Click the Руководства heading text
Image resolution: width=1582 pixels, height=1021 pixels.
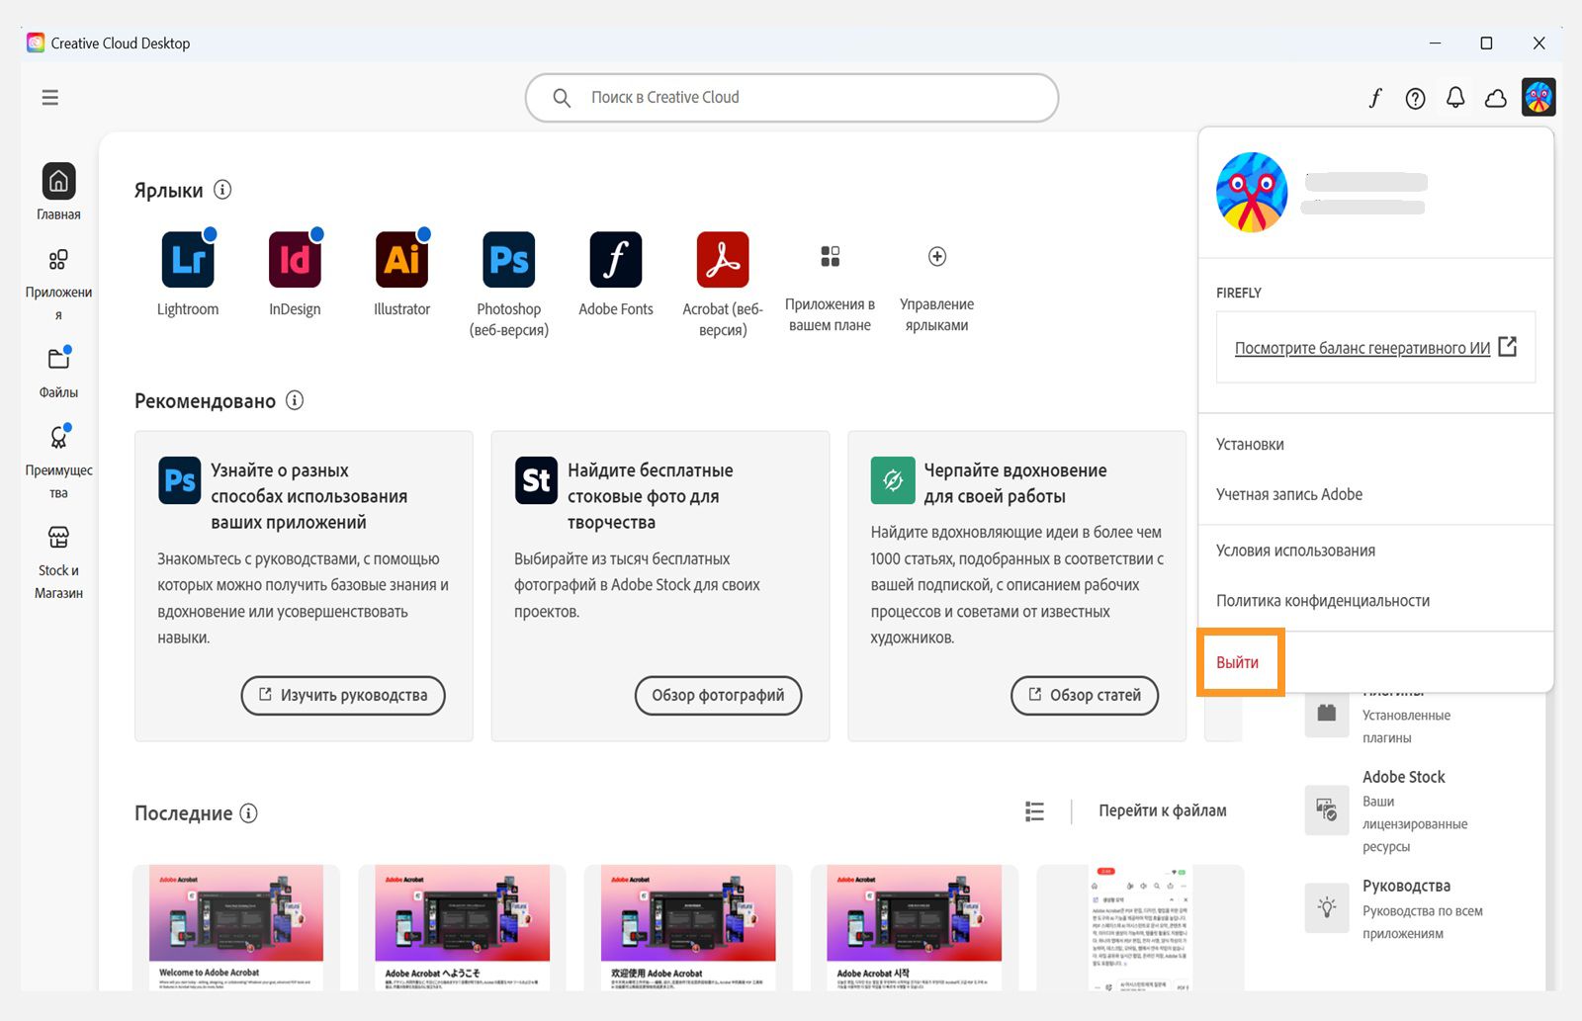1406,886
